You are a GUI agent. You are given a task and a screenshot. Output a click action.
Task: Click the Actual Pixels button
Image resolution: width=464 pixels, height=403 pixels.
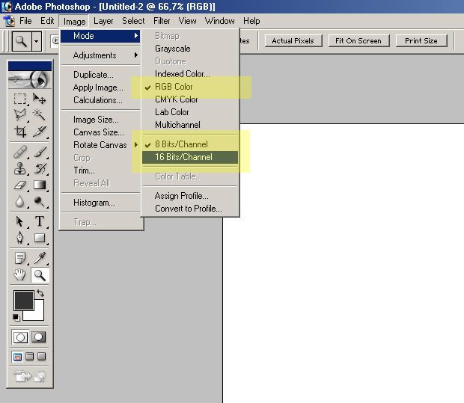[x=293, y=41]
